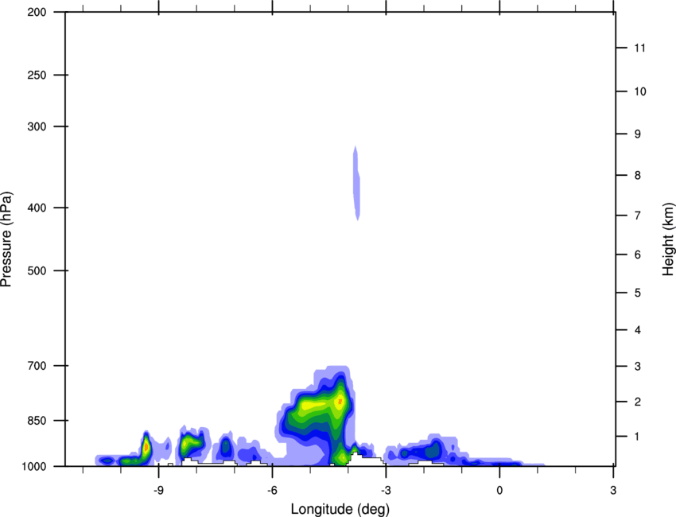Screen dimensions: 676x517
Task: Select the 1000 pressure tick label
Action: [34, 467]
